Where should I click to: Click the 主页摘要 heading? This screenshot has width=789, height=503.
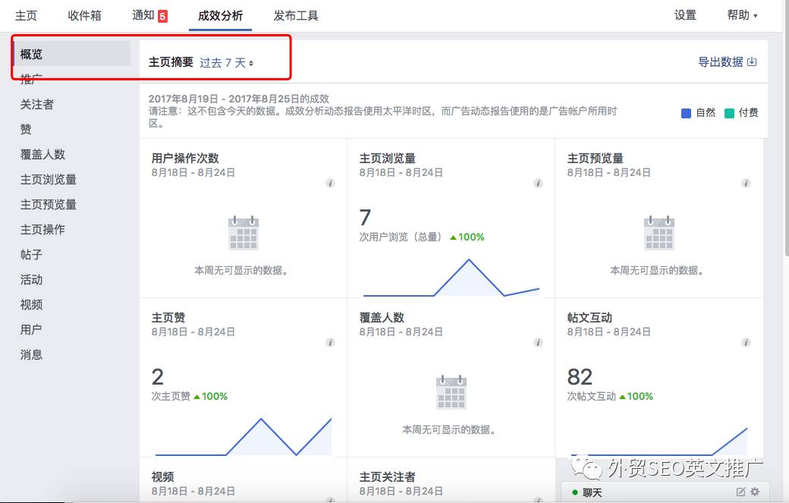171,62
